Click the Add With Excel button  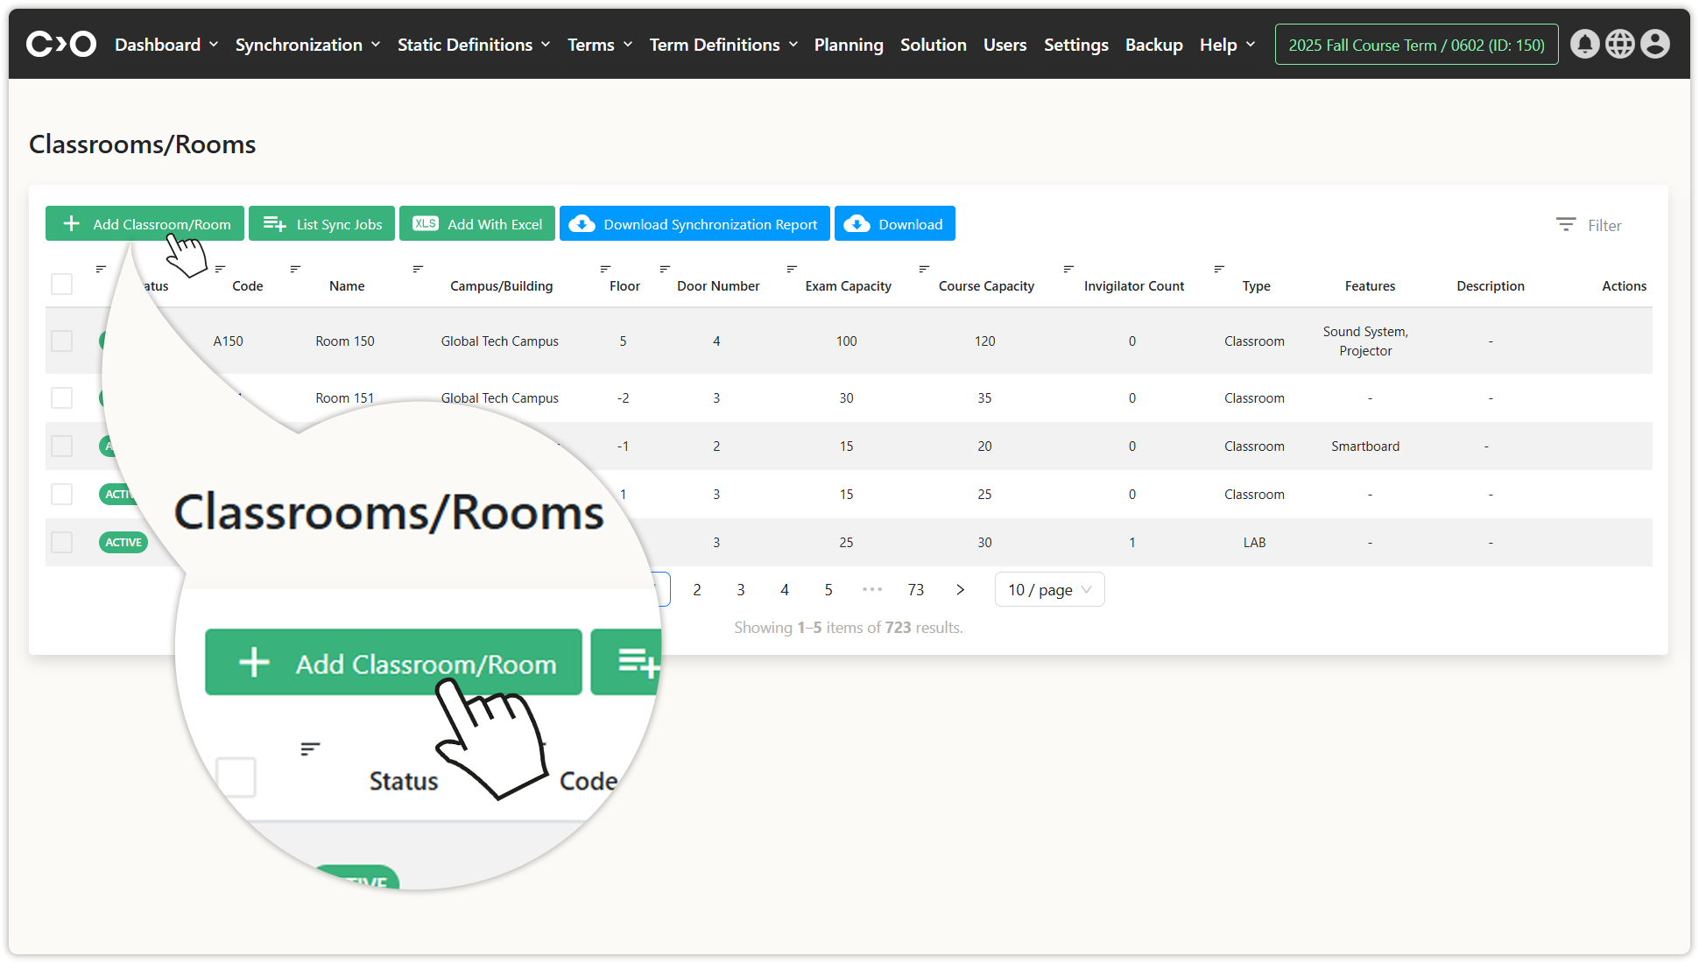pos(477,224)
